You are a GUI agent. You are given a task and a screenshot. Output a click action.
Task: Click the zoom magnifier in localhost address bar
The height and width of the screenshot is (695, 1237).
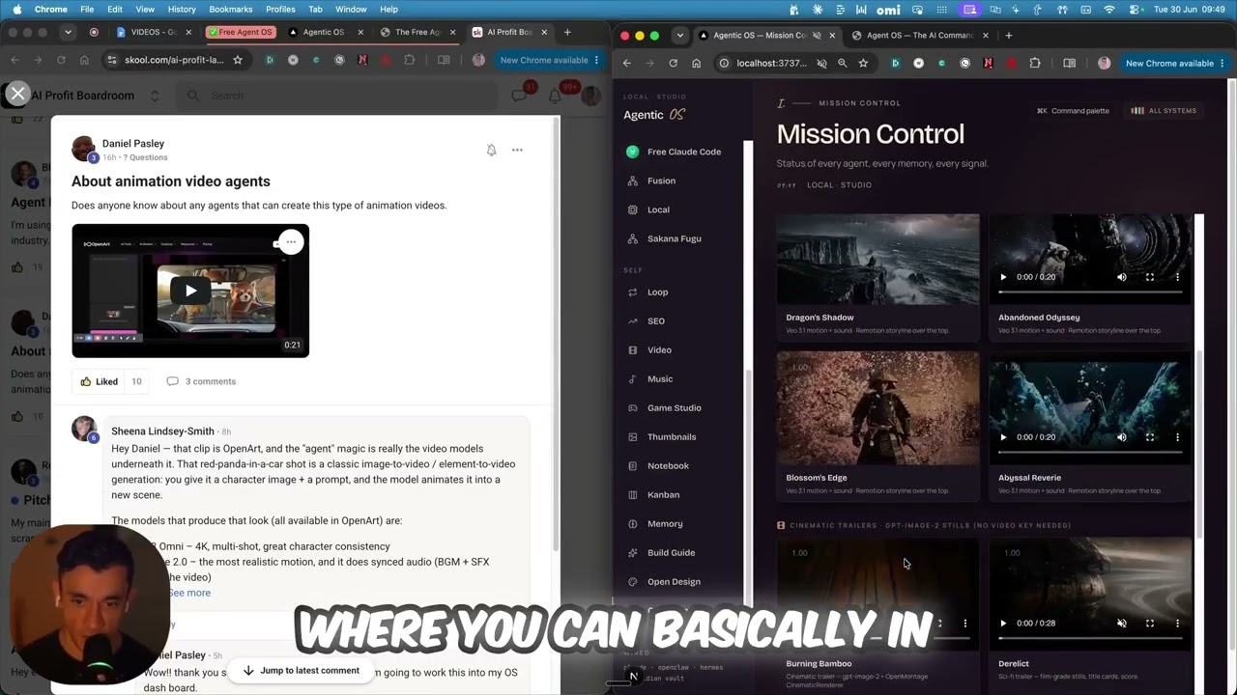pos(842,63)
